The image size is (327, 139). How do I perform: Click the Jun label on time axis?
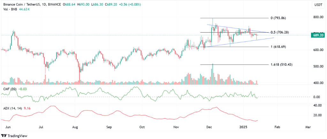point(7,127)
